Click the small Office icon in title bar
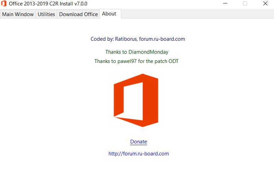Screen dimensions: 274x190 point(4,3)
